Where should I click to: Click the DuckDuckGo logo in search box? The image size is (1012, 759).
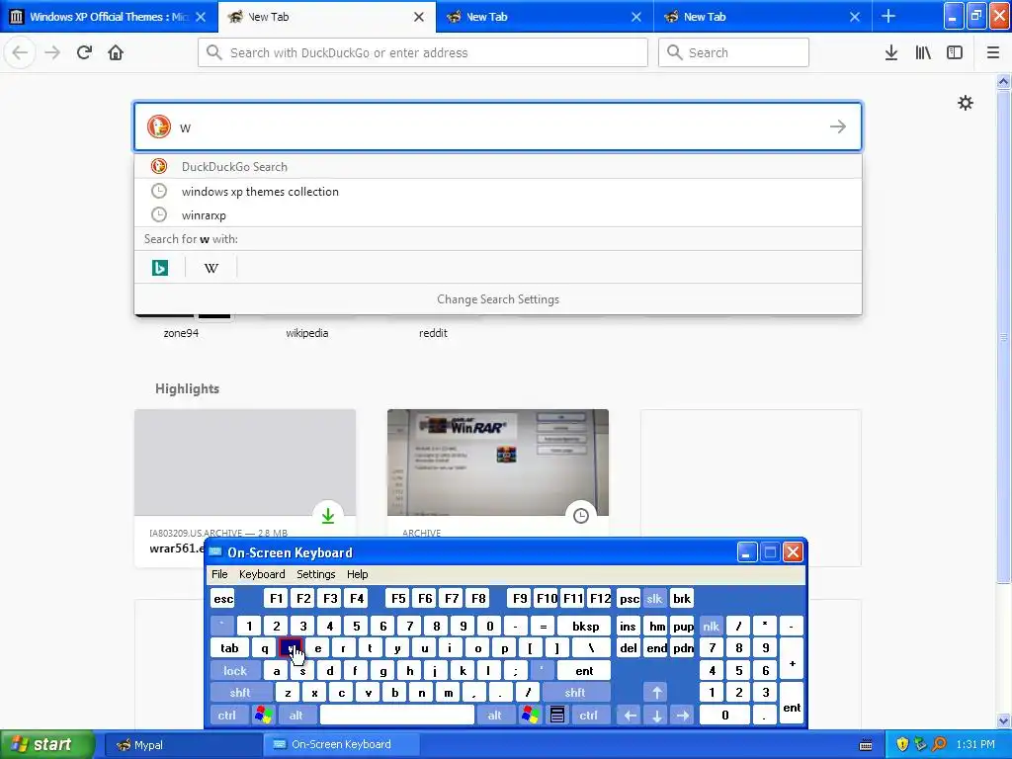[x=159, y=126]
